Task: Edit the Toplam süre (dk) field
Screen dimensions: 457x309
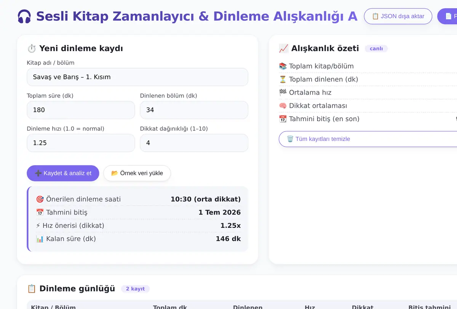Action: point(81,110)
